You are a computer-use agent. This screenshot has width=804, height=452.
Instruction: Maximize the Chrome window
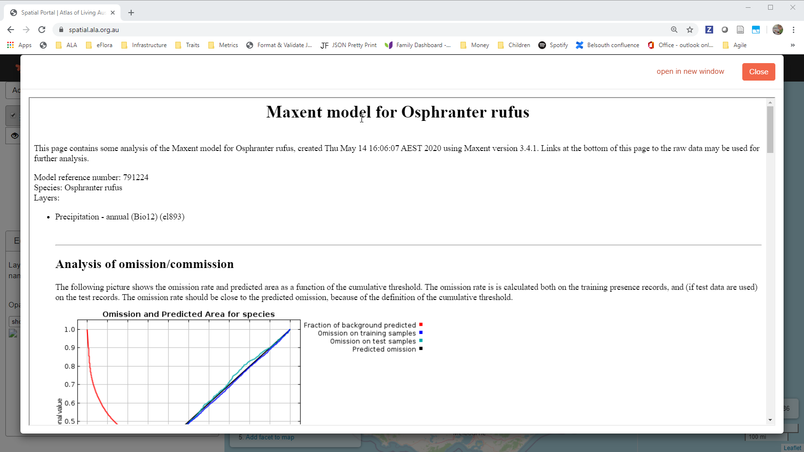(x=770, y=7)
